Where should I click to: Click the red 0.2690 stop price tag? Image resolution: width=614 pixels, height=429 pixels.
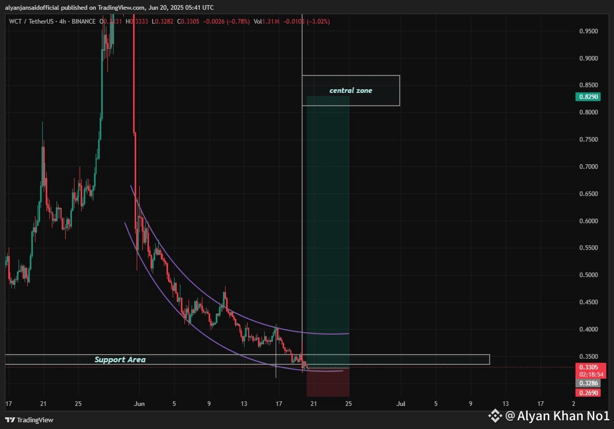[588, 393]
